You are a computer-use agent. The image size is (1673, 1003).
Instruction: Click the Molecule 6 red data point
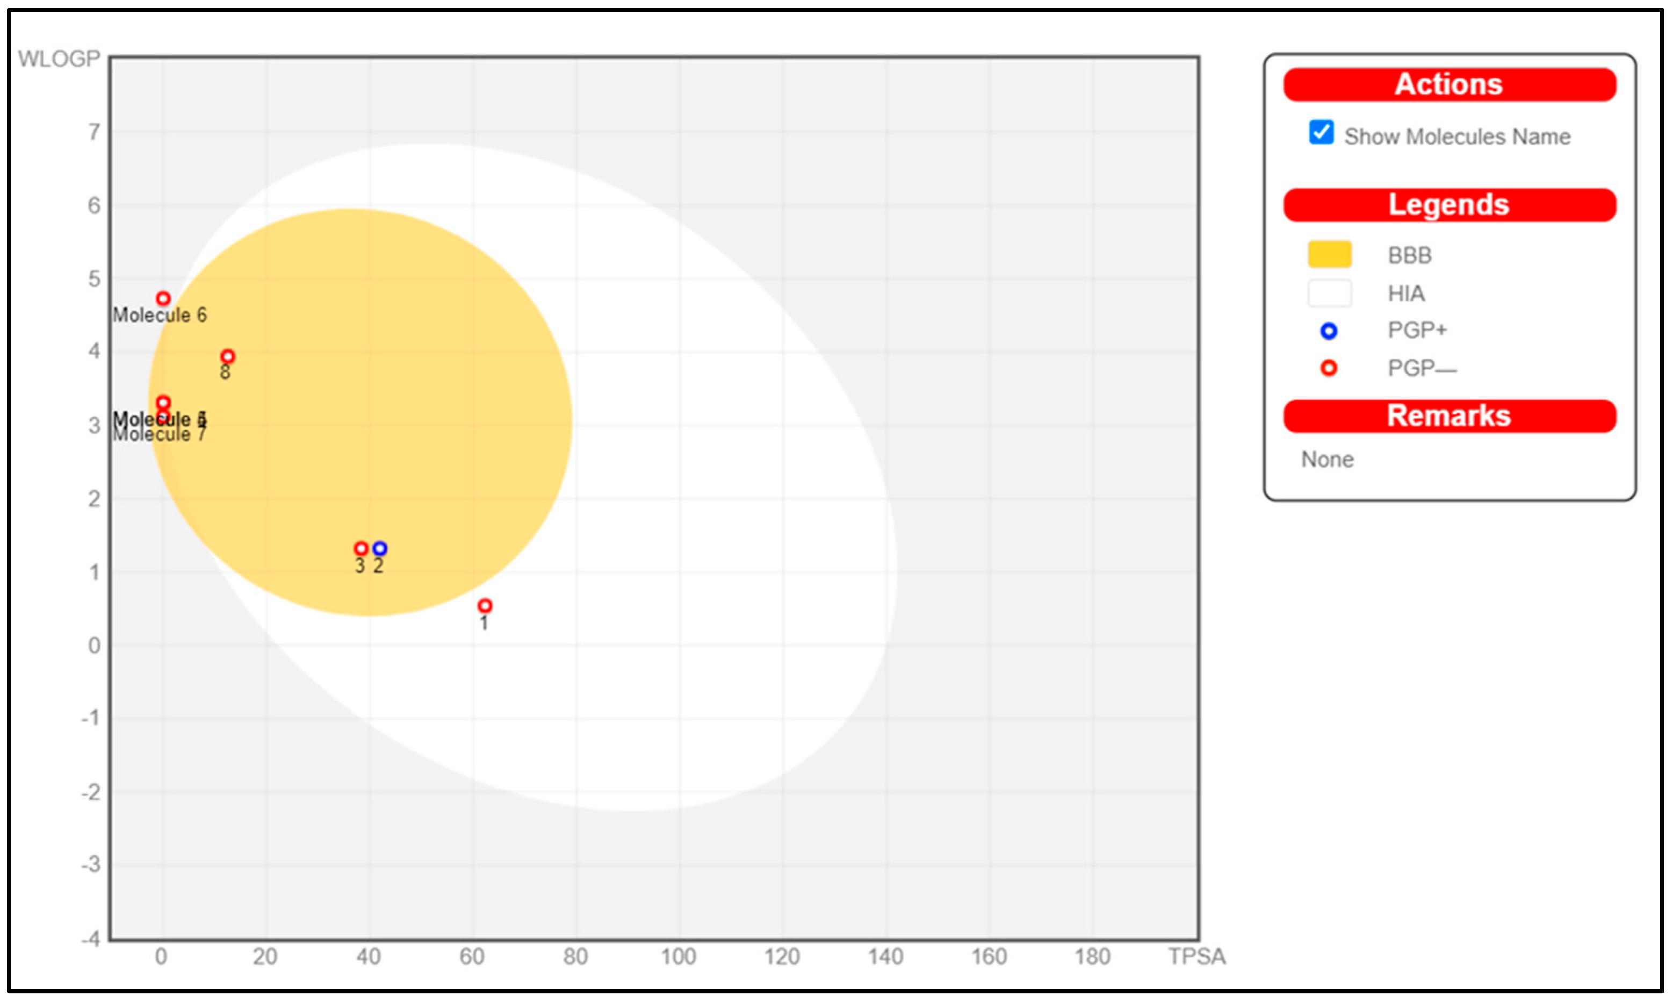tap(163, 298)
